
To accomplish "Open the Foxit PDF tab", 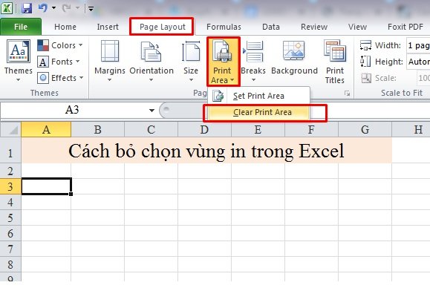I will [x=405, y=27].
